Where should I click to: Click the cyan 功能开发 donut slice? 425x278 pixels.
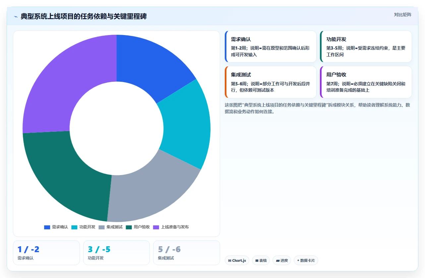coord(186,124)
